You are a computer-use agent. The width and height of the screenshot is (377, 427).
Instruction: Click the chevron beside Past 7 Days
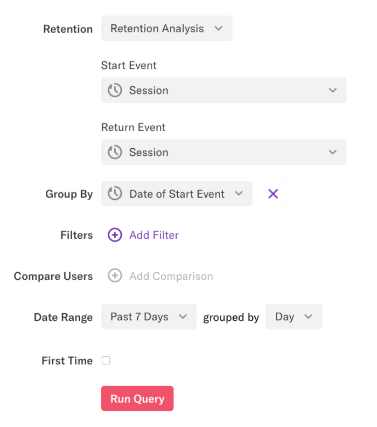click(183, 316)
